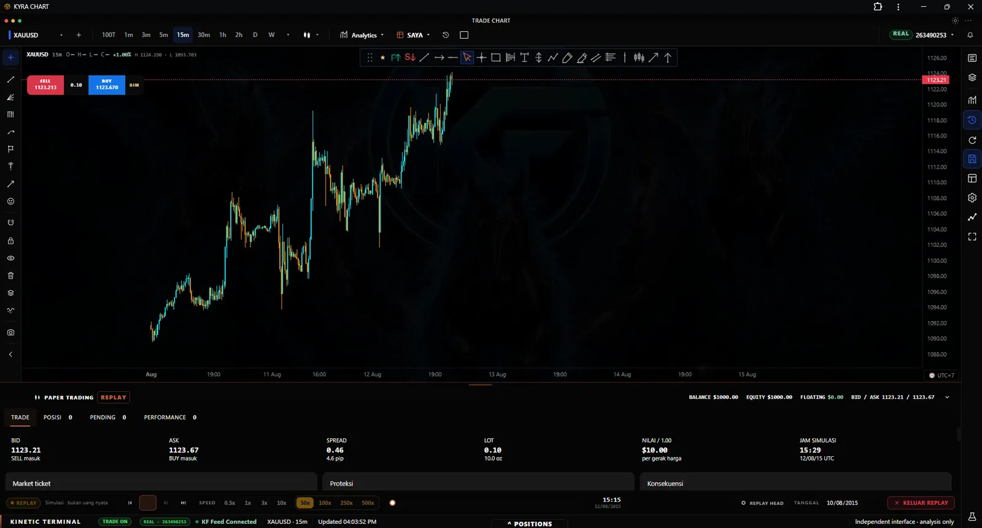Click the red SELL 1123.213 button

[45, 85]
